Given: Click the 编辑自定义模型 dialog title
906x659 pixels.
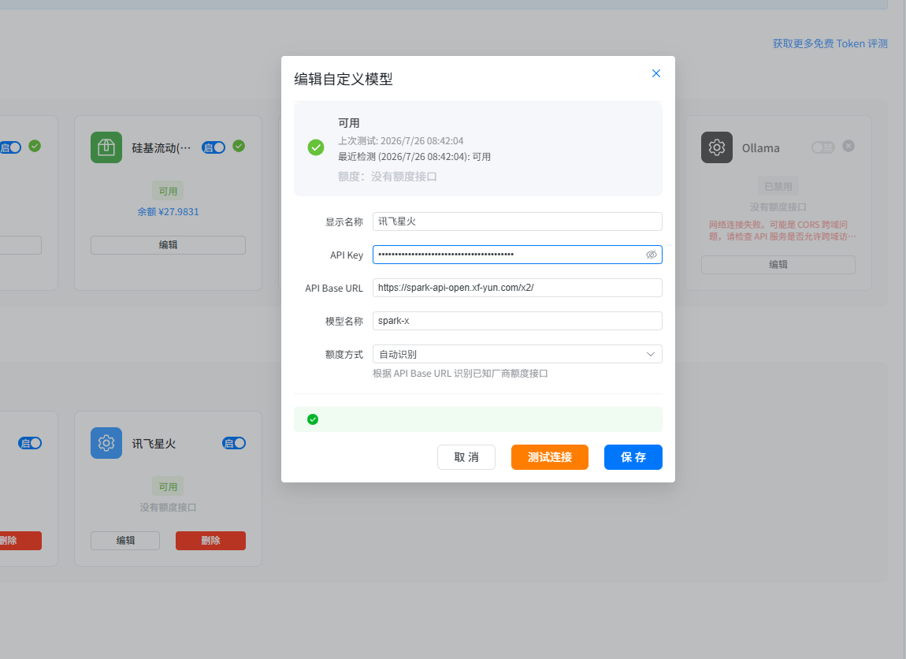Looking at the screenshot, I should (x=343, y=79).
